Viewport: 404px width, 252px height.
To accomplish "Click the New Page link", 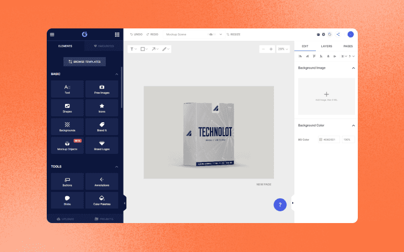I will 264,184.
